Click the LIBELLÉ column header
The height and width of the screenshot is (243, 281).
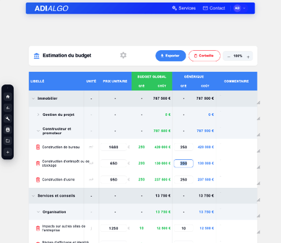(x=37, y=81)
